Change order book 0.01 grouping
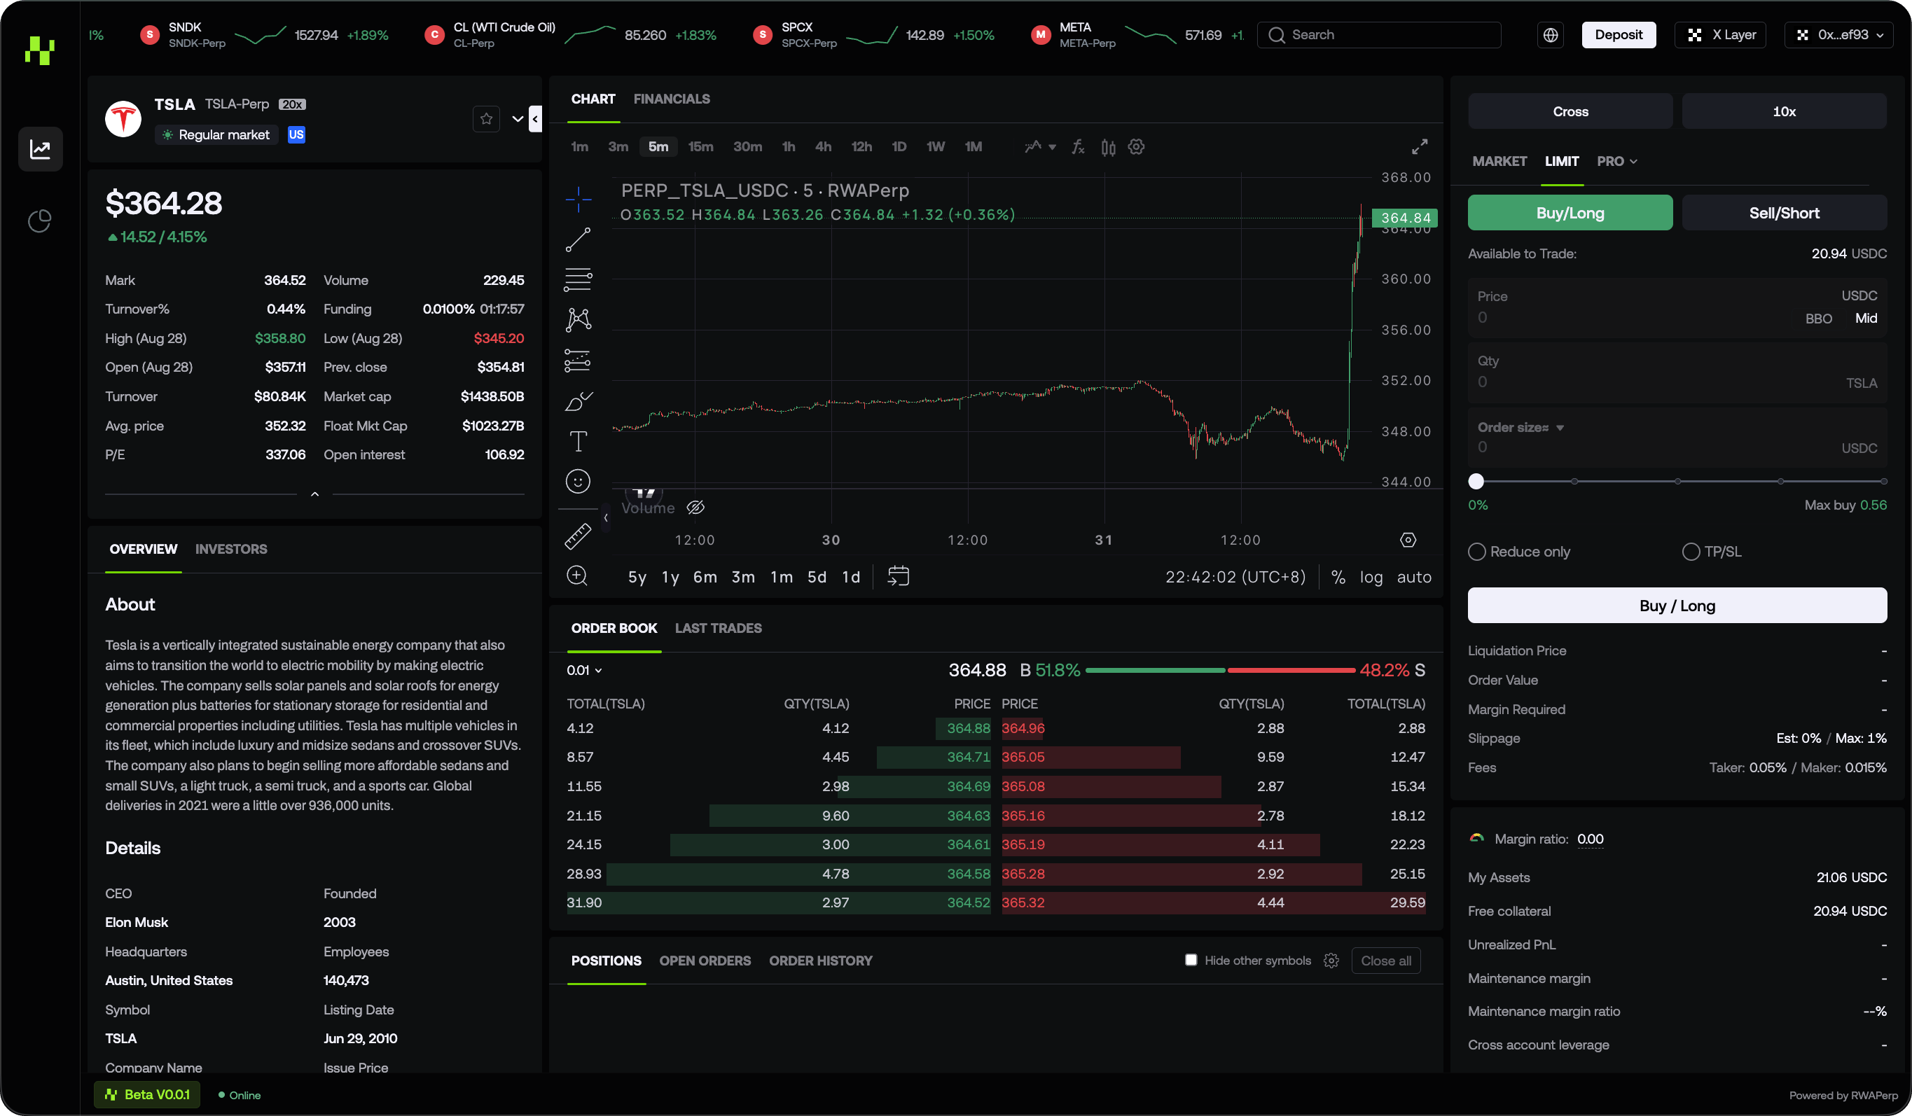 [x=584, y=671]
